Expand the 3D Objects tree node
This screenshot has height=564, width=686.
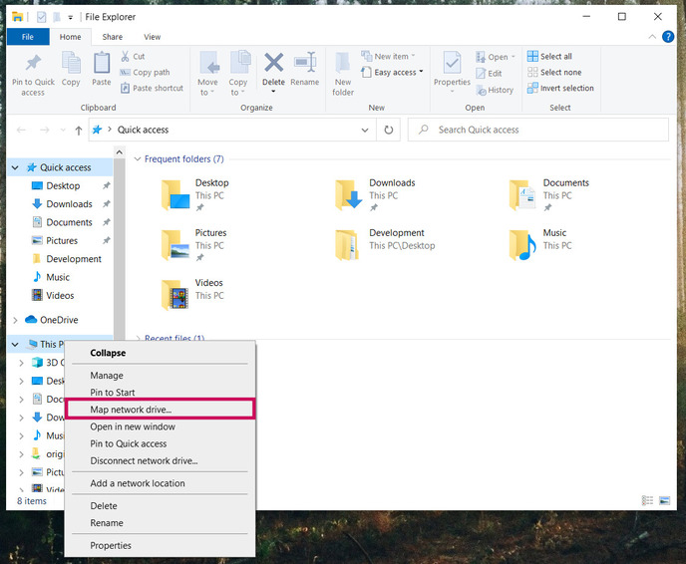[x=21, y=363]
